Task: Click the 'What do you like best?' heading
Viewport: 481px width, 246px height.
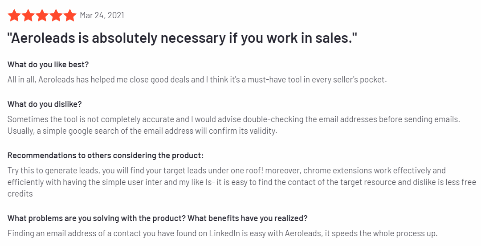Action: point(48,65)
